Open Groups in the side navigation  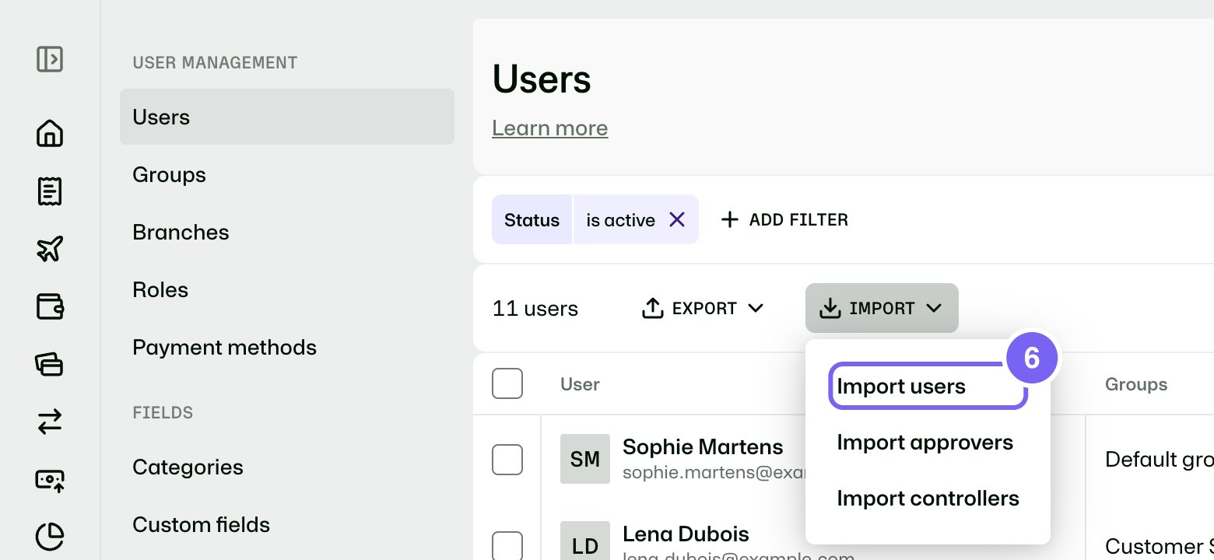[x=287, y=174]
